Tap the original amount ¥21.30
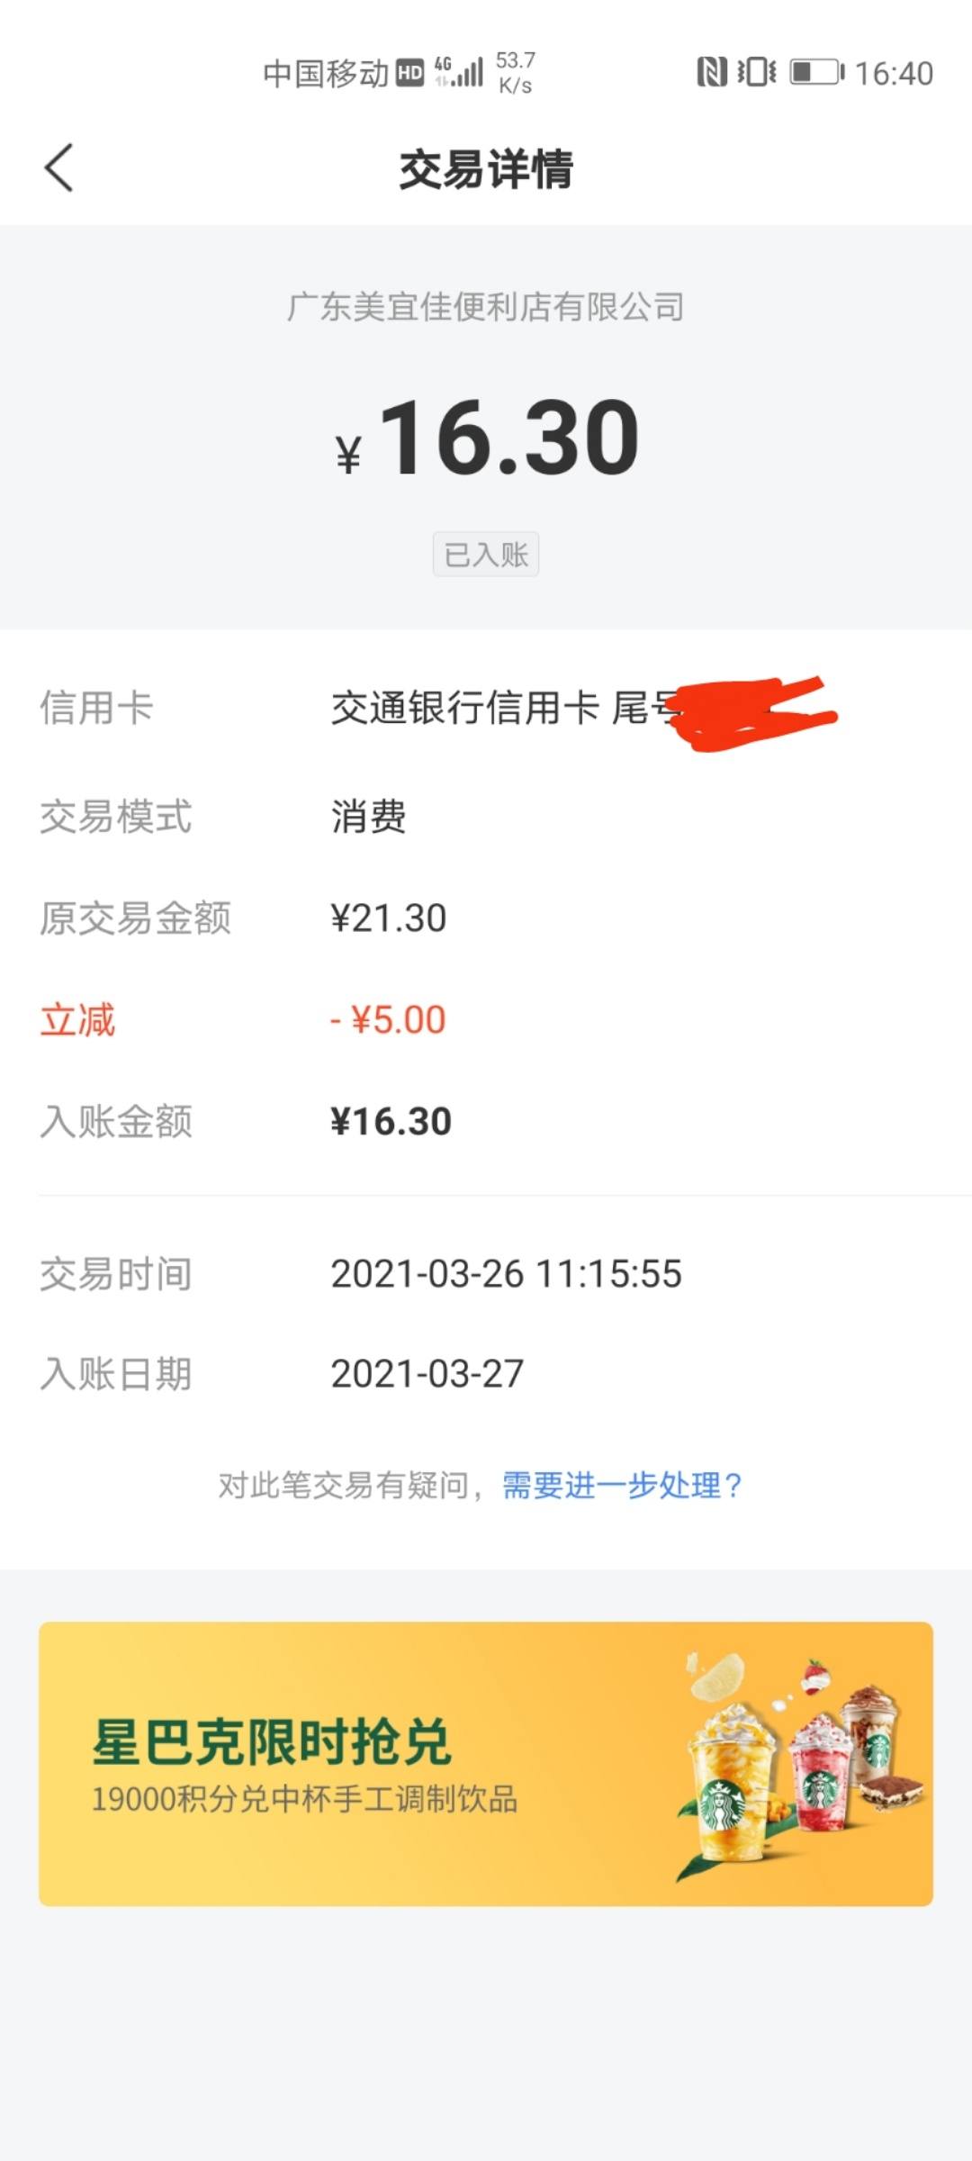Image resolution: width=972 pixels, height=2161 pixels. pos(389,918)
